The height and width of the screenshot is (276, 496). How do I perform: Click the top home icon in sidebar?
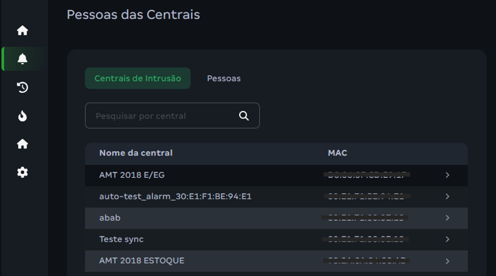(x=22, y=31)
